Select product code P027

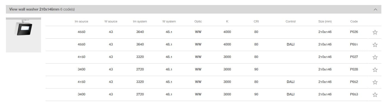click(x=354, y=57)
